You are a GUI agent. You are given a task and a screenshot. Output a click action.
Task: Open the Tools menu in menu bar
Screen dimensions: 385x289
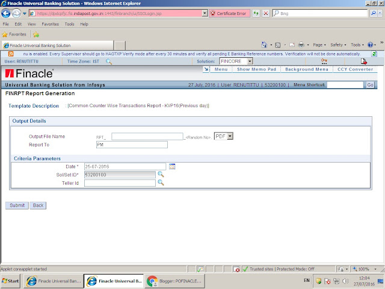point(70,24)
